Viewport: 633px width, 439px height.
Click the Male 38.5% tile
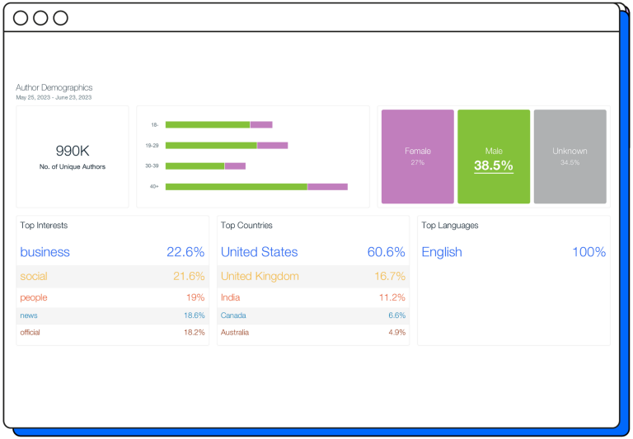pyautogui.click(x=493, y=156)
